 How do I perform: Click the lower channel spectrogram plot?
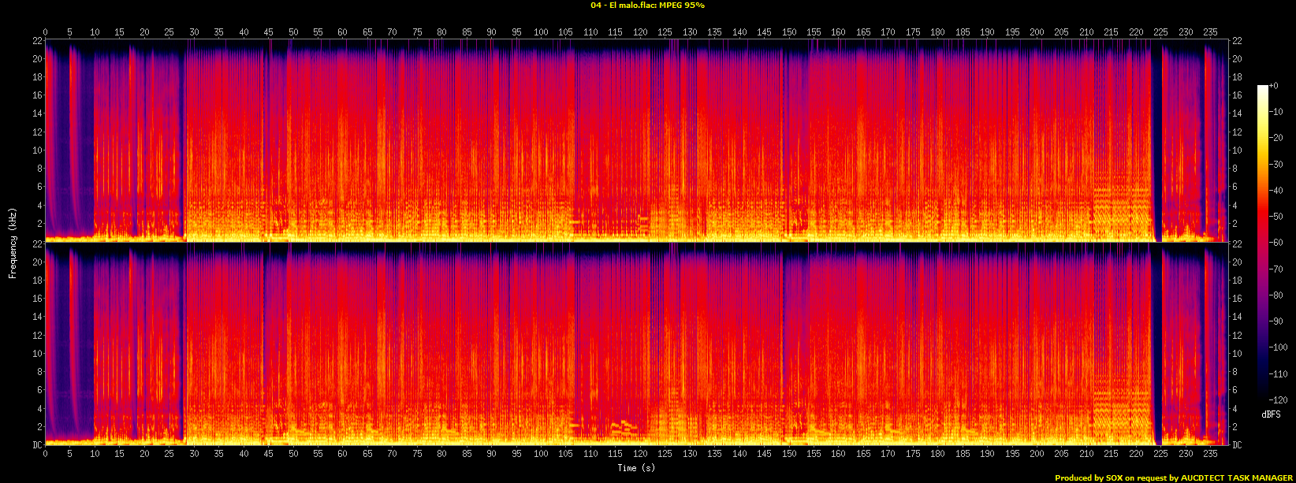636,344
